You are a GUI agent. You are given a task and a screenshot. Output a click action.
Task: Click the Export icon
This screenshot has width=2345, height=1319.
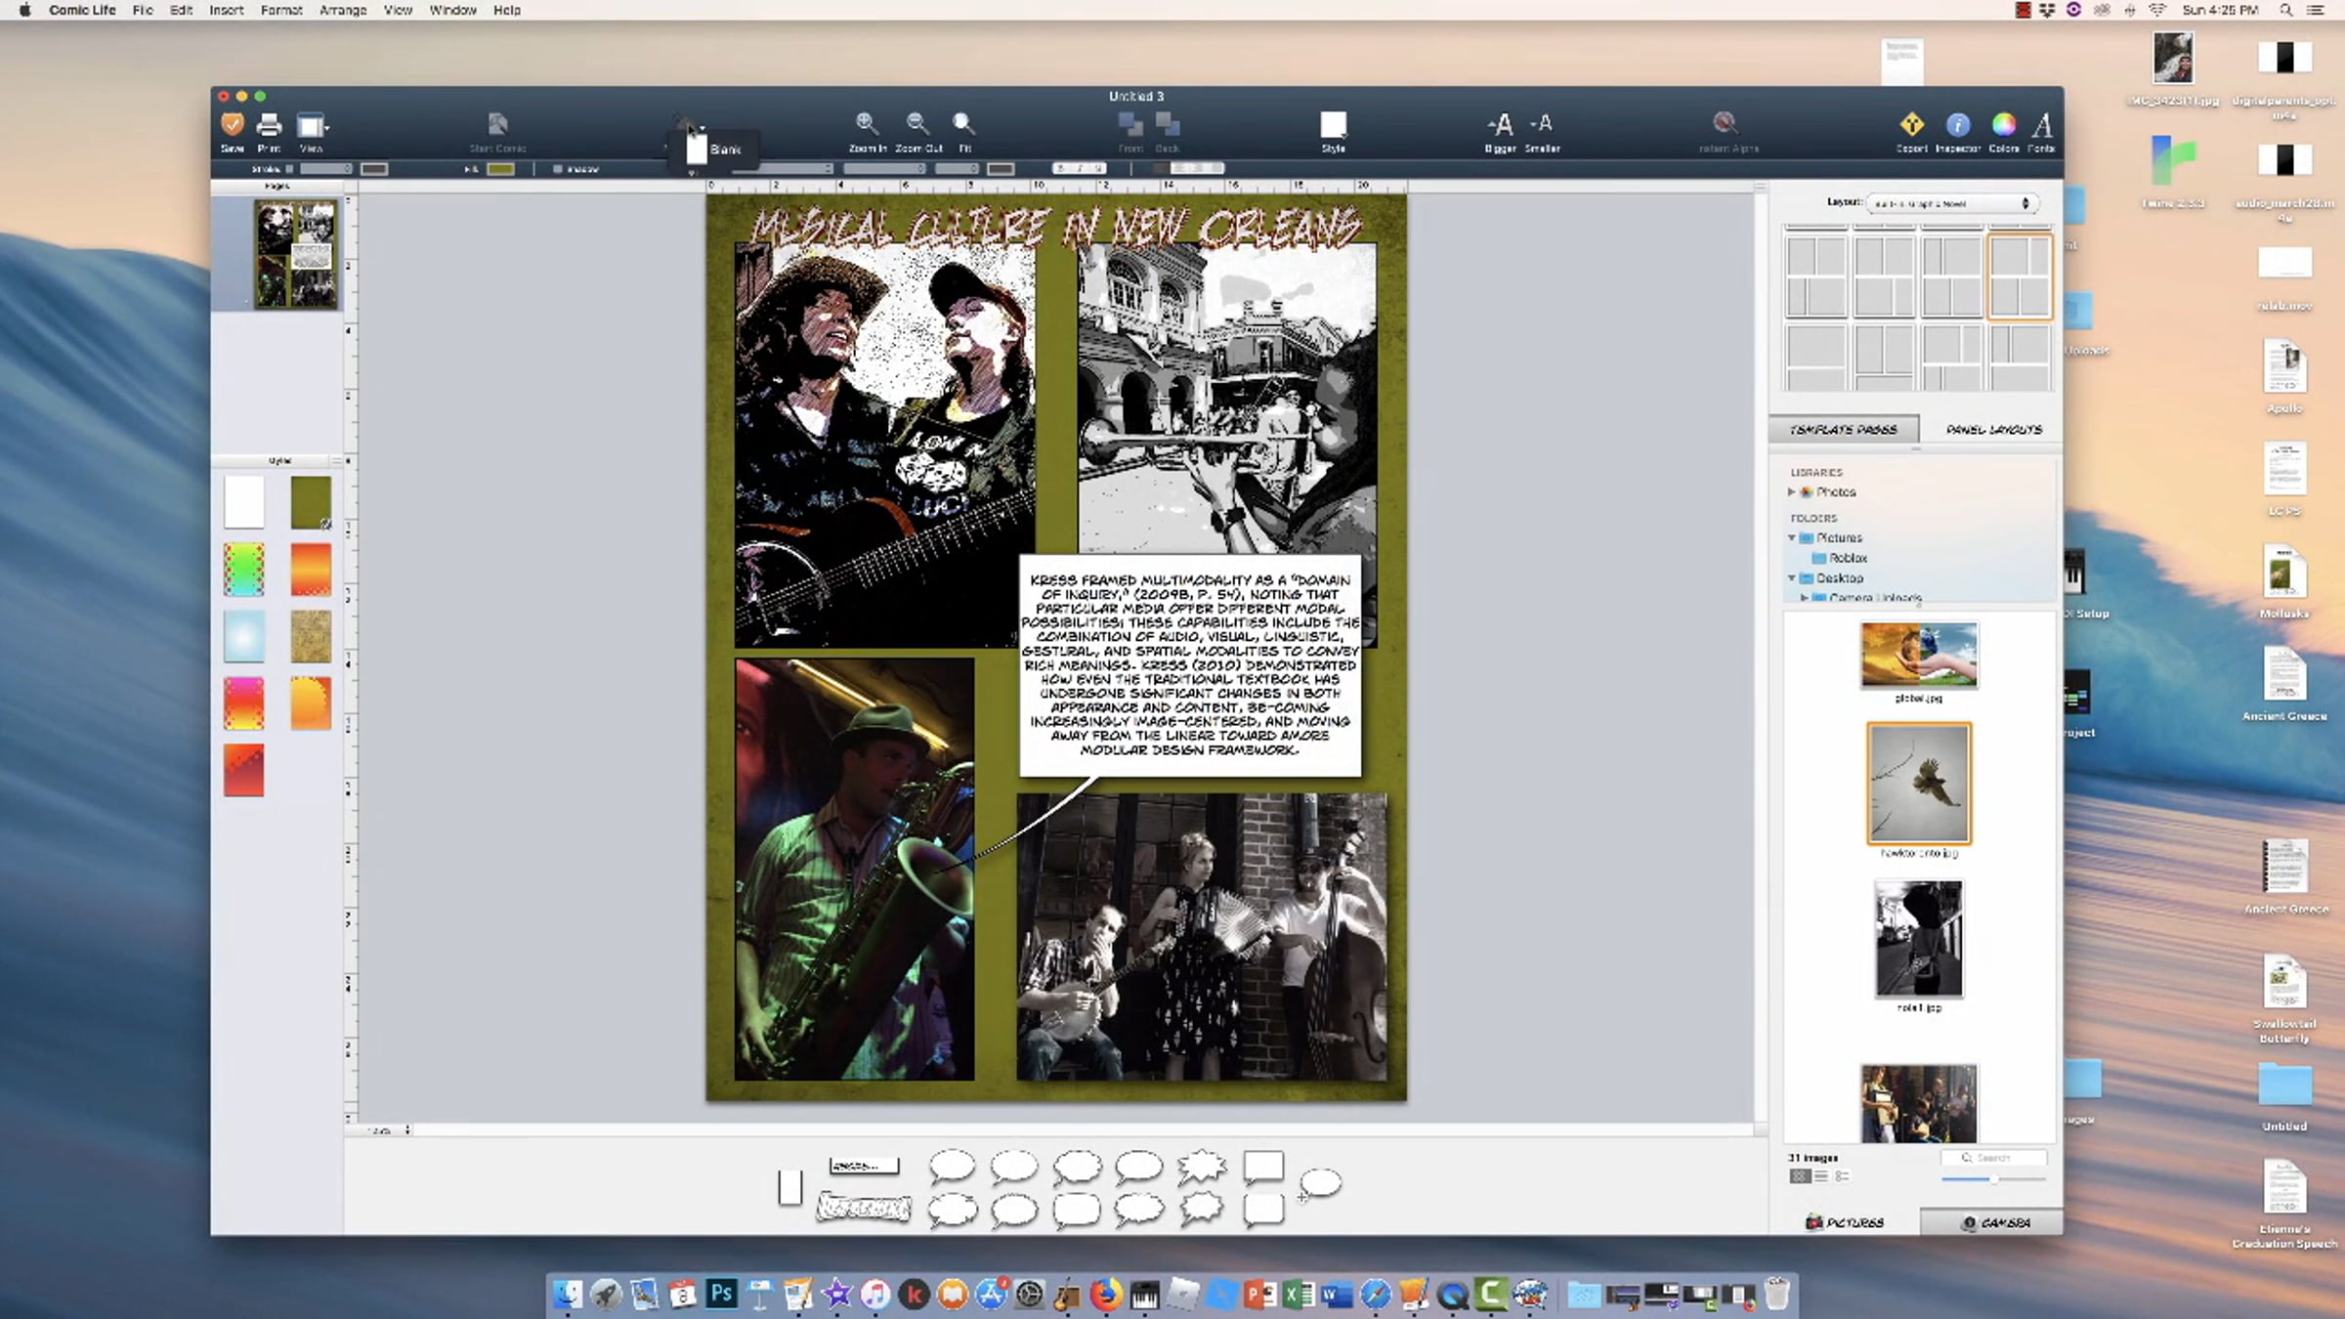coord(1912,124)
